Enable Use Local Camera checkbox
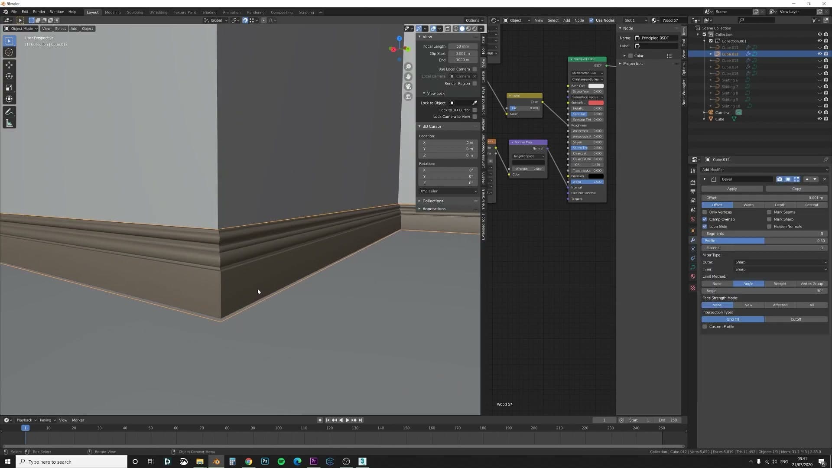Image resolution: width=832 pixels, height=468 pixels. point(475,69)
